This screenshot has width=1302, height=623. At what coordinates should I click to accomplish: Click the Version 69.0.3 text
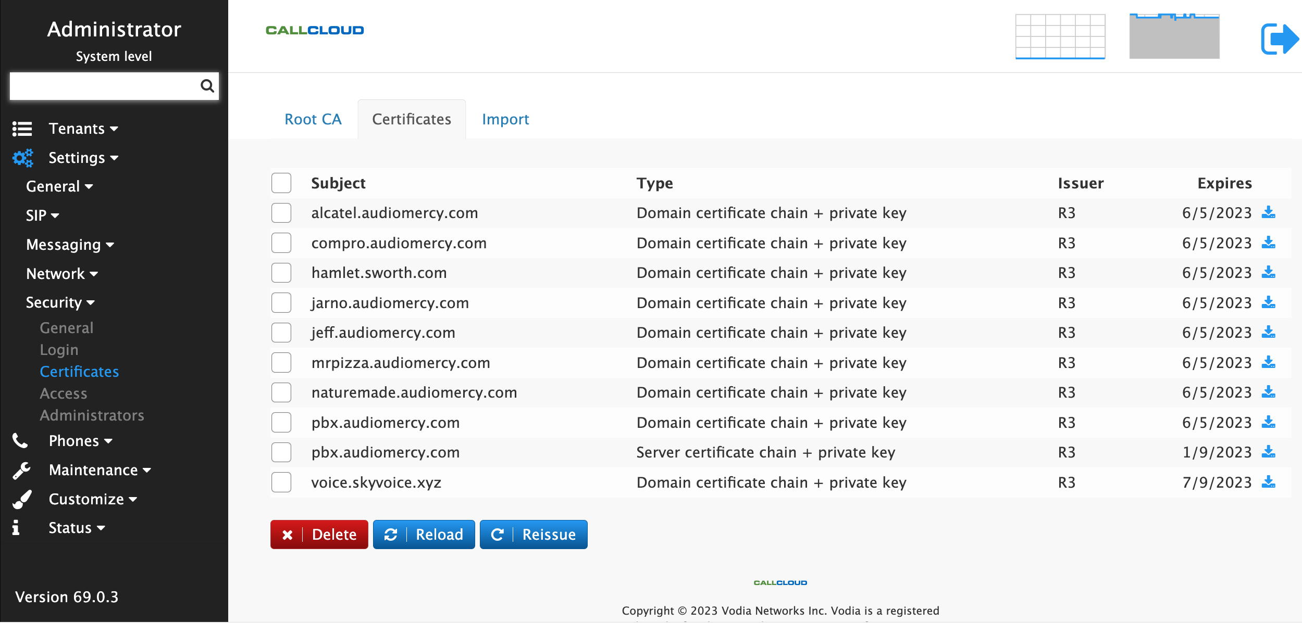[67, 597]
